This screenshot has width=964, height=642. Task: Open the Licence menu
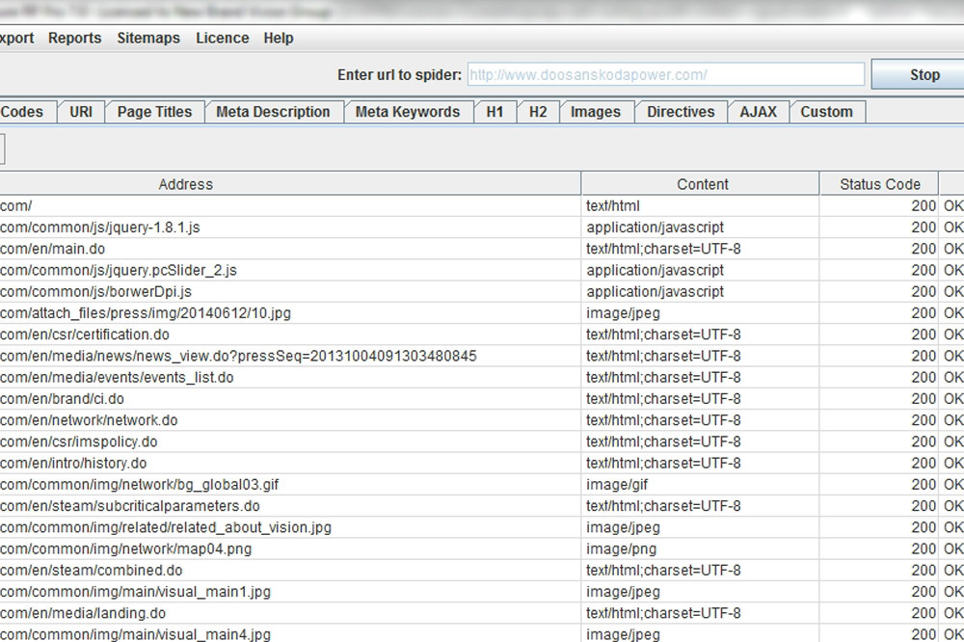tap(222, 38)
